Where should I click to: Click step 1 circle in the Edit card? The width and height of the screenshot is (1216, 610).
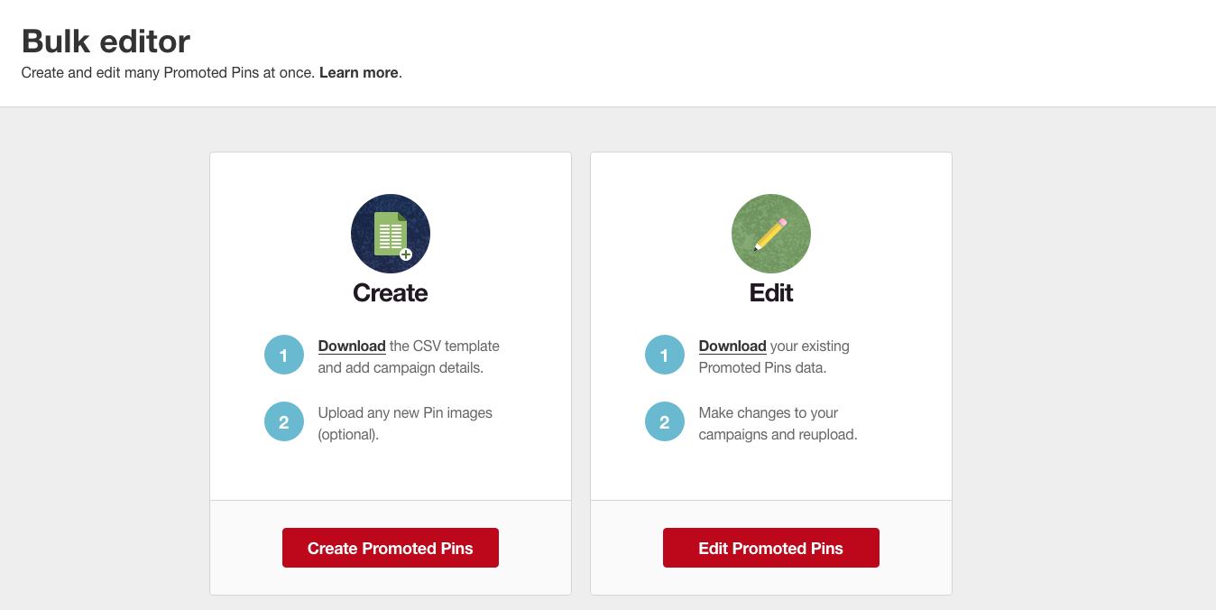coord(665,356)
